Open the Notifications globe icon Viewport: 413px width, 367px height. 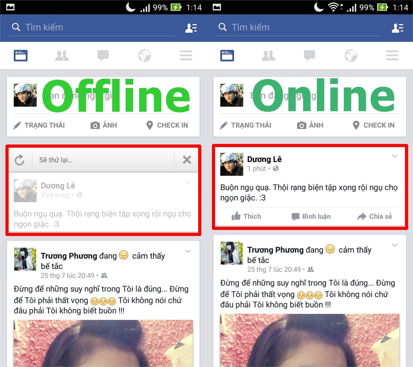tap(145, 56)
